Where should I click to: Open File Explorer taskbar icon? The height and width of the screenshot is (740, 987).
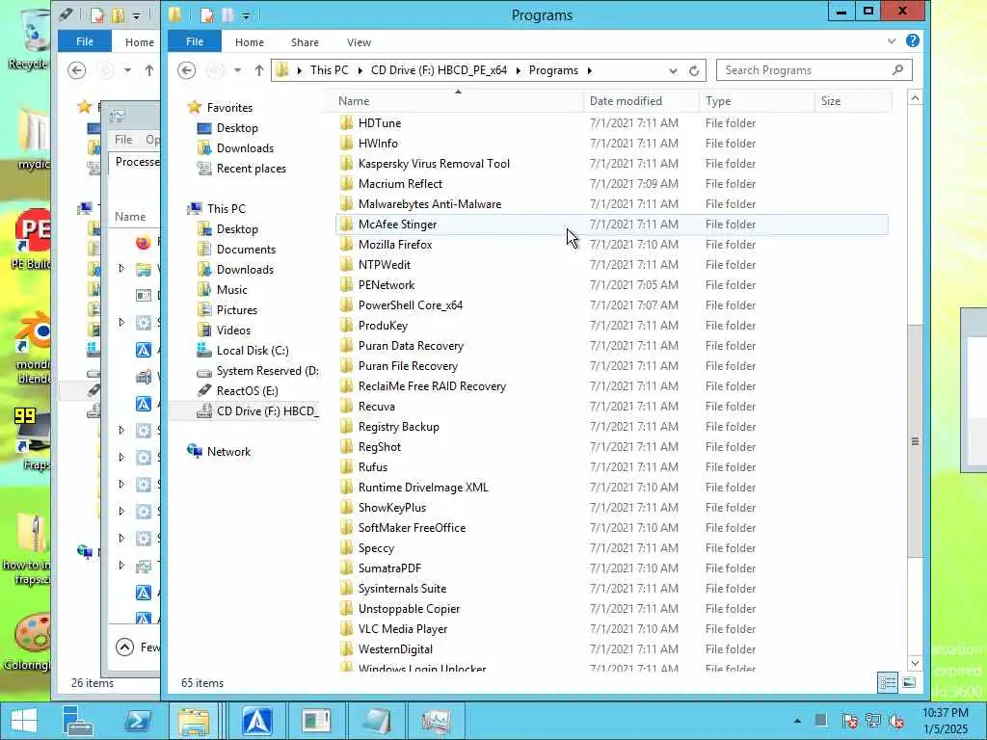tap(194, 721)
